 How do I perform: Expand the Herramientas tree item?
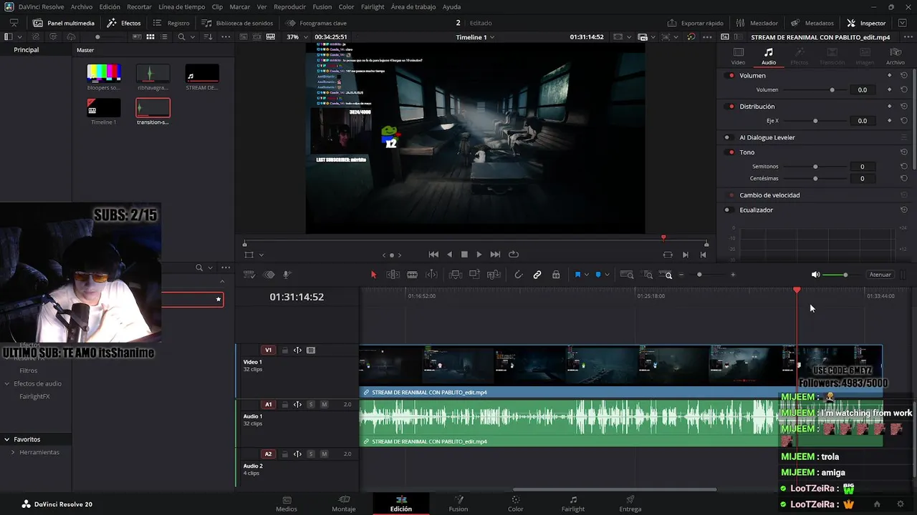click(x=13, y=452)
